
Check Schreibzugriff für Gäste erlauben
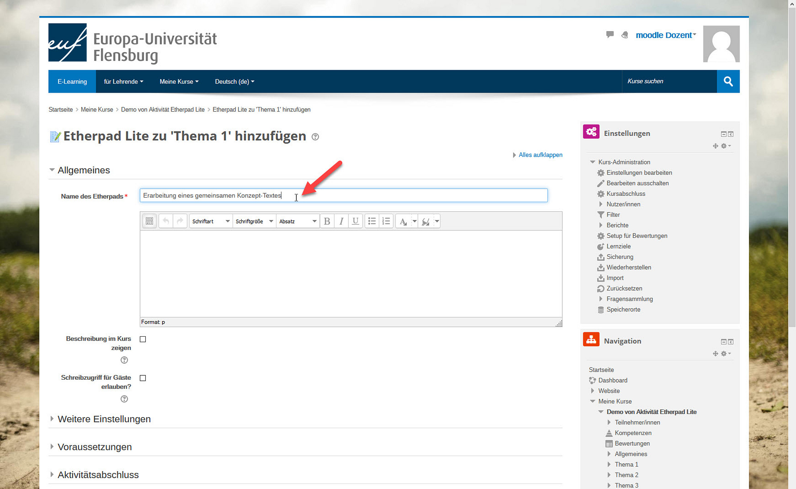tap(143, 378)
